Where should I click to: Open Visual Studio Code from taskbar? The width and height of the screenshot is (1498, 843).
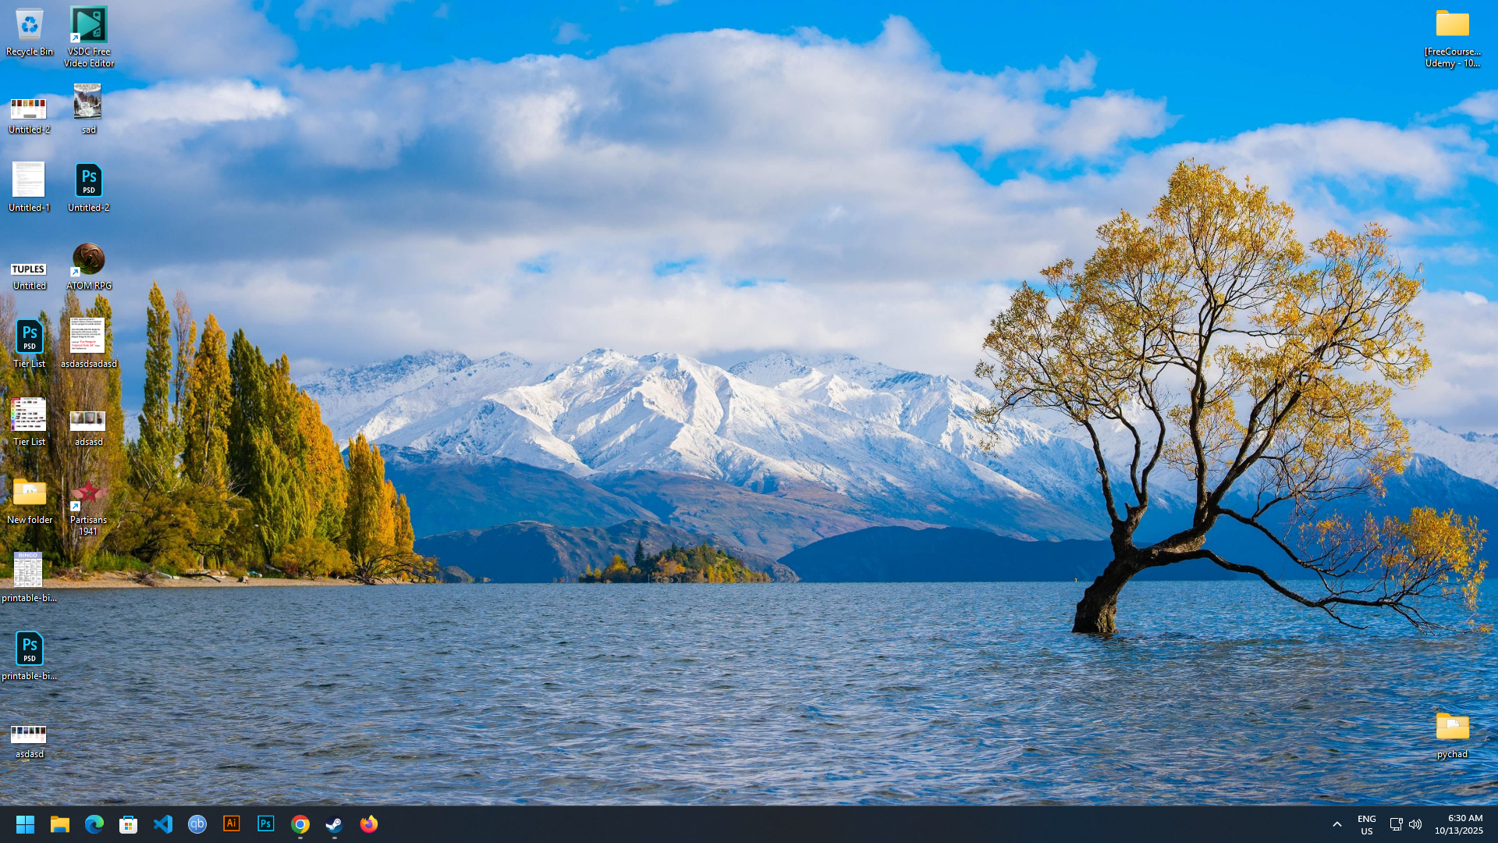[x=163, y=823]
